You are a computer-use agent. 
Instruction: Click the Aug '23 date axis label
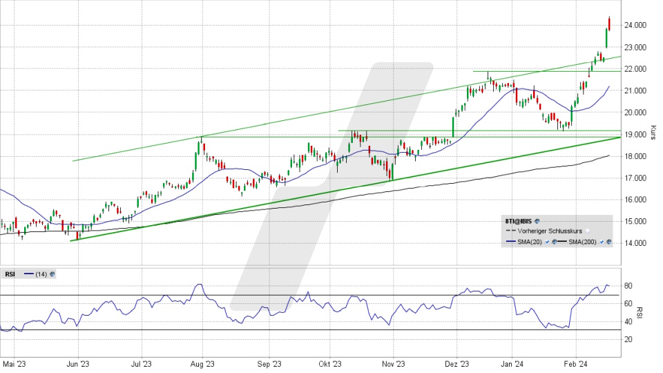point(202,364)
